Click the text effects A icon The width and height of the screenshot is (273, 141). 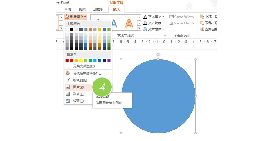click(x=145, y=29)
